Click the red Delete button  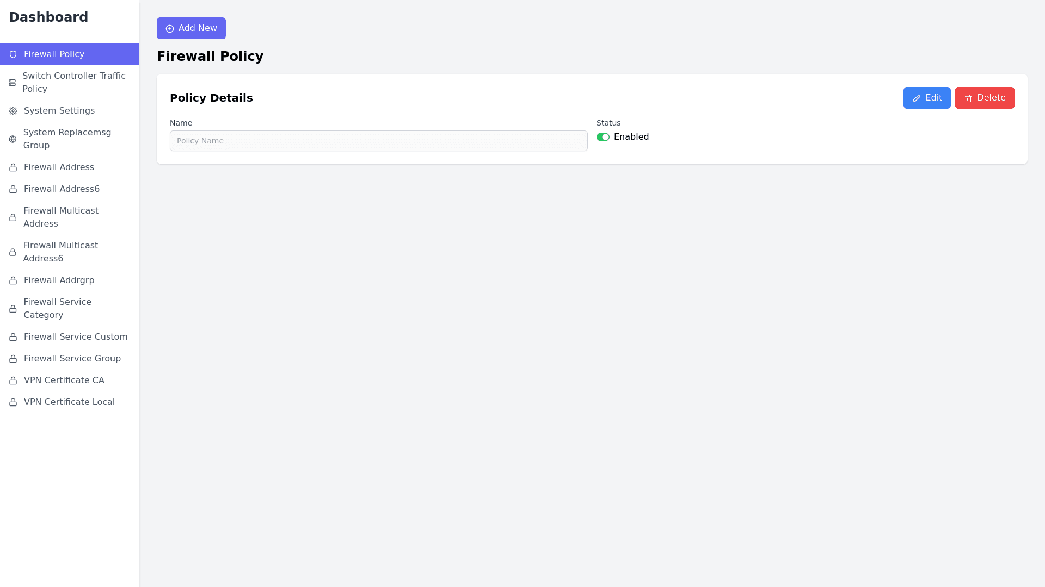[984, 98]
